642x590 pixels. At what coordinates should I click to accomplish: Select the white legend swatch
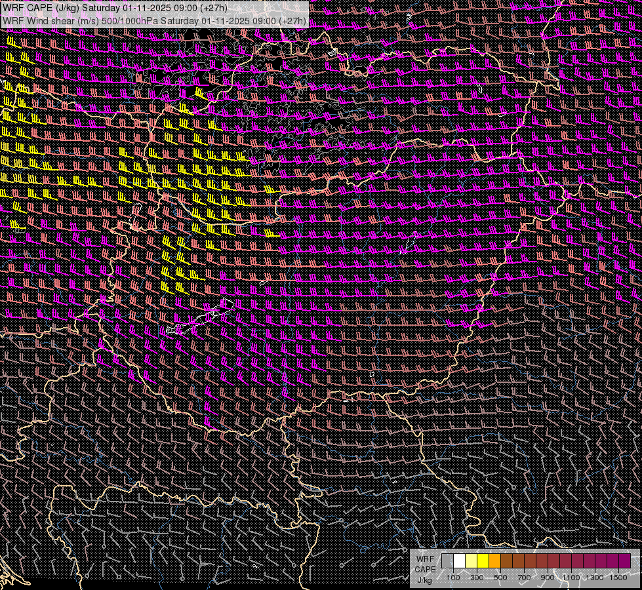click(x=460, y=560)
